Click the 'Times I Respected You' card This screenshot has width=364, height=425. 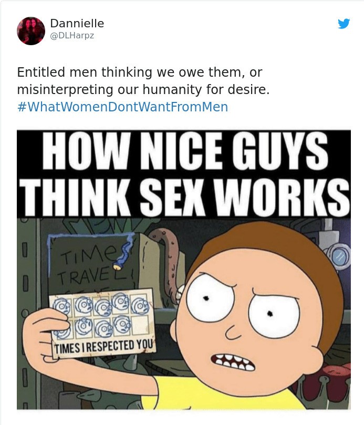tap(102, 323)
